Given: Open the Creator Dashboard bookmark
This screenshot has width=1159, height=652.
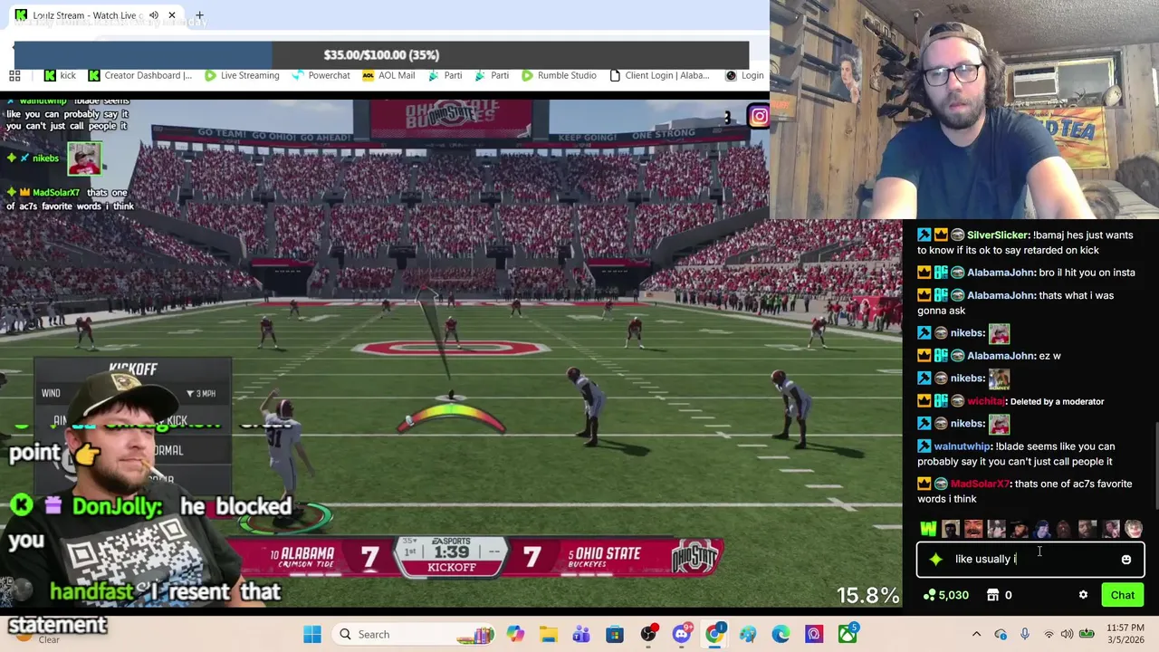Looking at the screenshot, I should coord(139,75).
